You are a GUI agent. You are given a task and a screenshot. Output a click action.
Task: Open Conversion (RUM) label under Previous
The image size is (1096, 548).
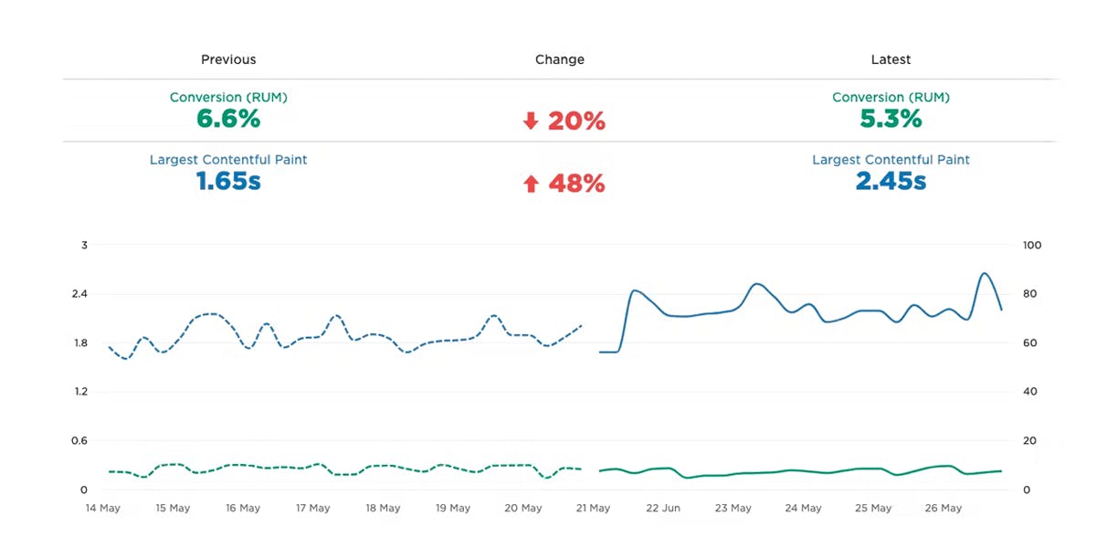(228, 97)
